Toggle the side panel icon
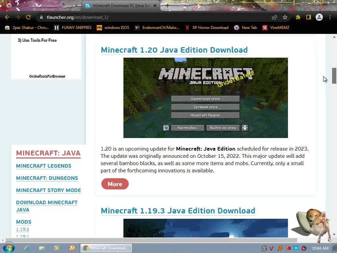This screenshot has height=253, width=337. click(x=309, y=17)
